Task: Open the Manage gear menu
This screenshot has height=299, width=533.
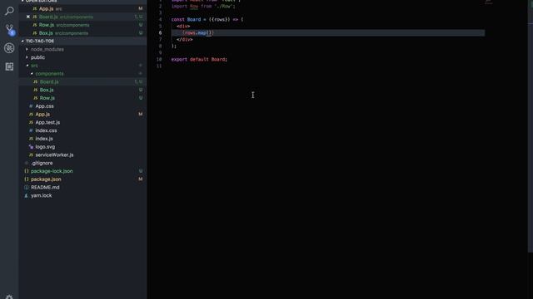Action: [x=9, y=297]
